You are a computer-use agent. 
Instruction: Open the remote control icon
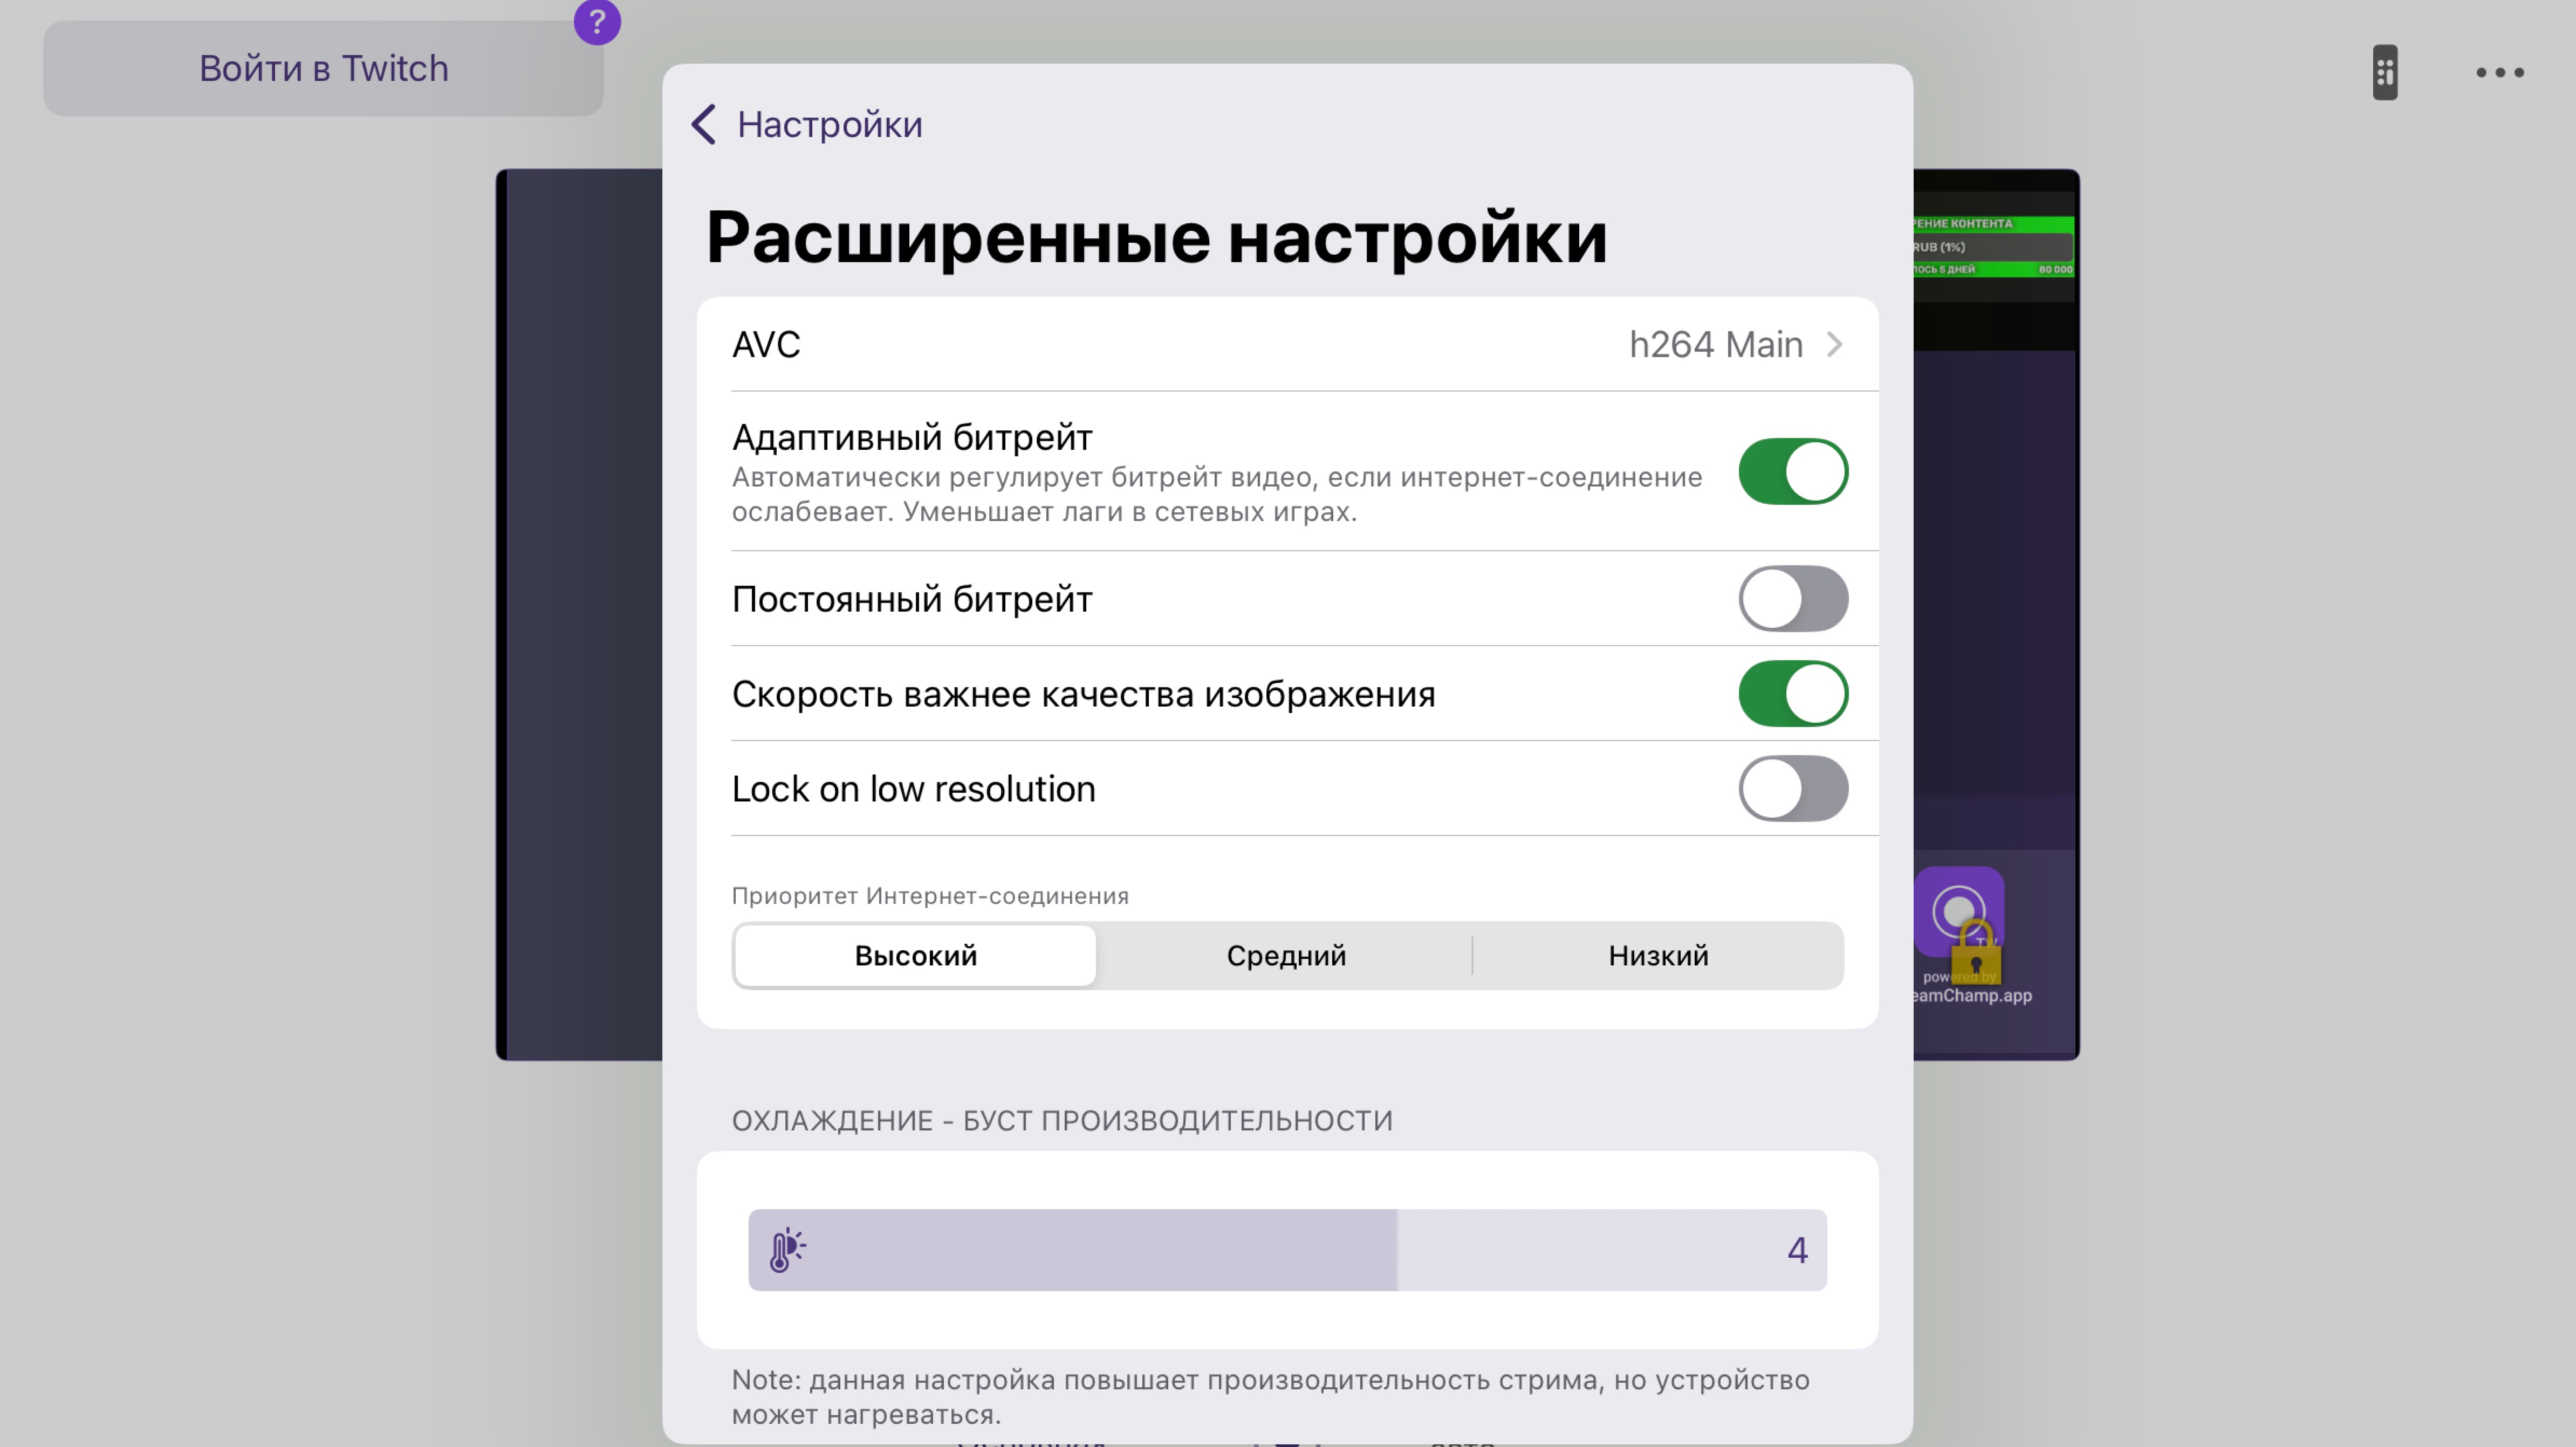point(2385,72)
